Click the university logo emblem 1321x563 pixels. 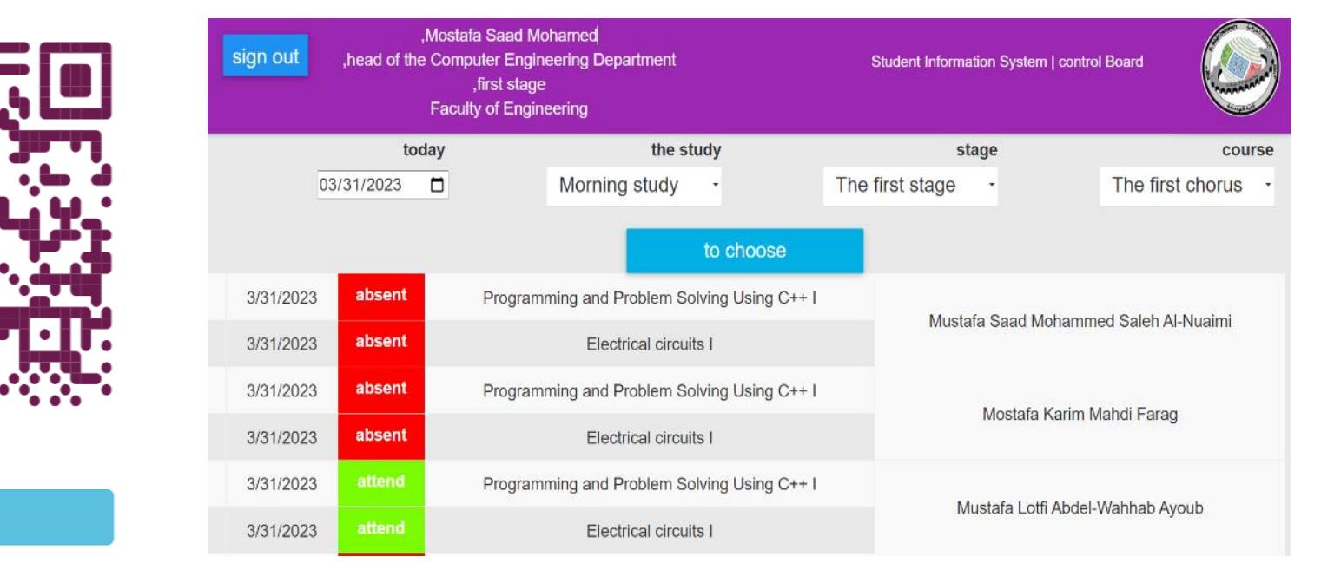[x=1239, y=62]
